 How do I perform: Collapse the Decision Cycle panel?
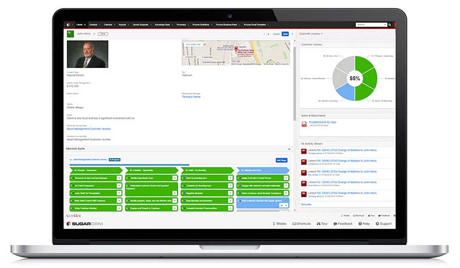click(289, 149)
